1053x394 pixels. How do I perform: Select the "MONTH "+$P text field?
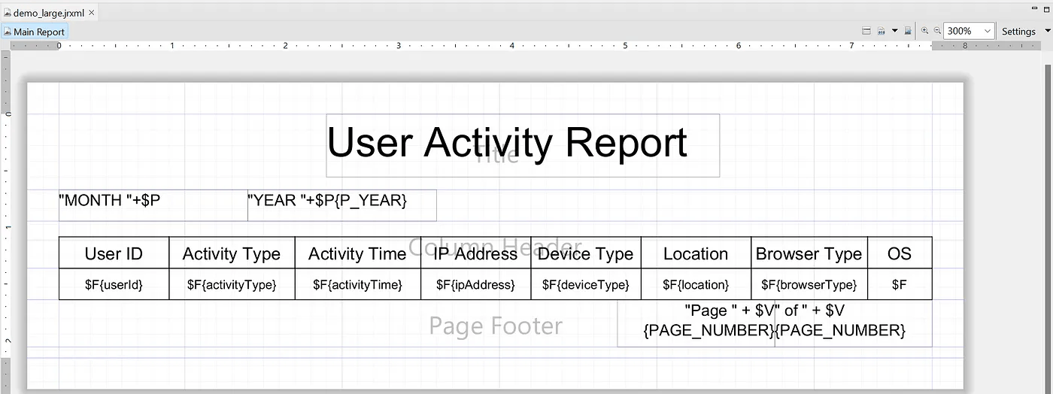tap(153, 205)
